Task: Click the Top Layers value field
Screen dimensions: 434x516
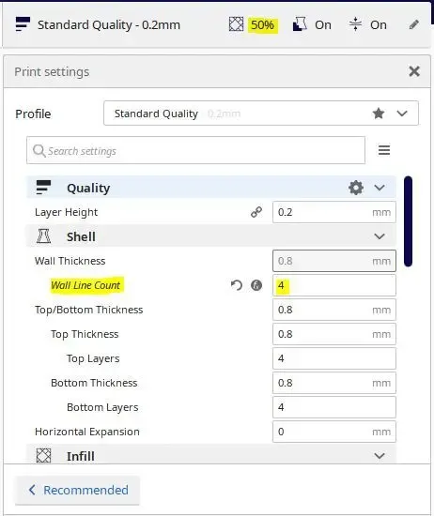Action: [x=334, y=358]
